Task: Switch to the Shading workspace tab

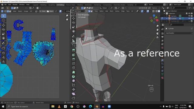Action: coord(80,5)
